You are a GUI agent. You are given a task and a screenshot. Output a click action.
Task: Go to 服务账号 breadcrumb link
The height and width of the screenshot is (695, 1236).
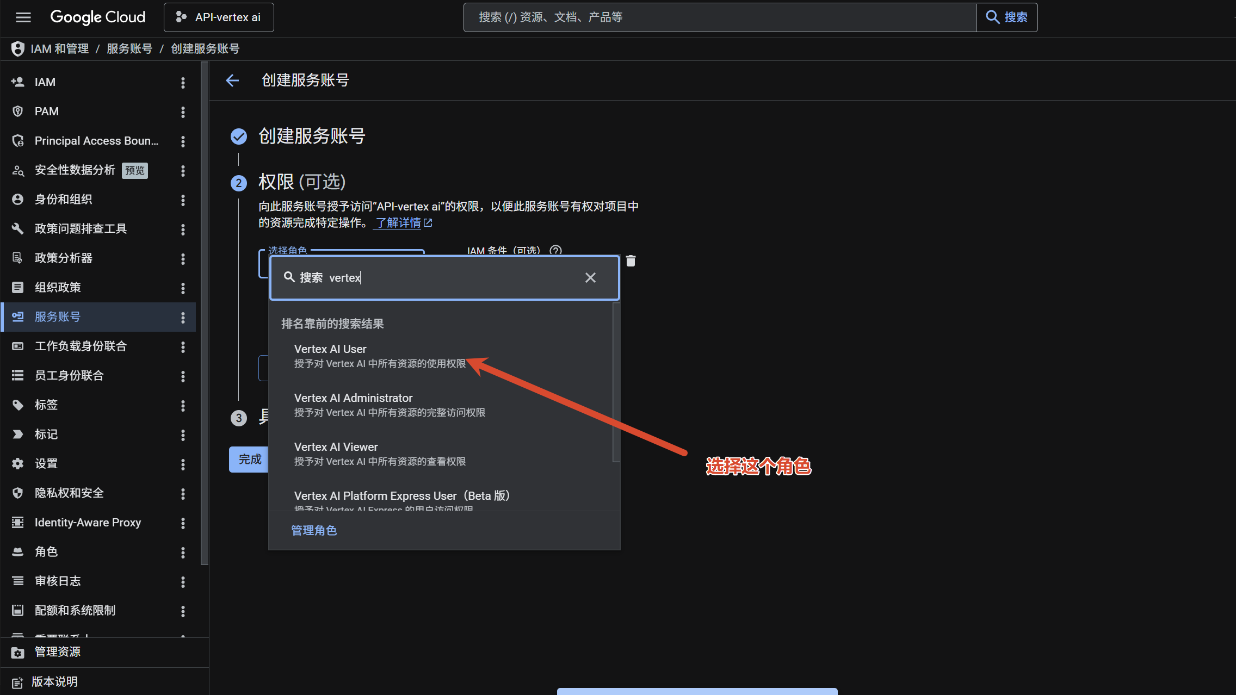tap(129, 49)
